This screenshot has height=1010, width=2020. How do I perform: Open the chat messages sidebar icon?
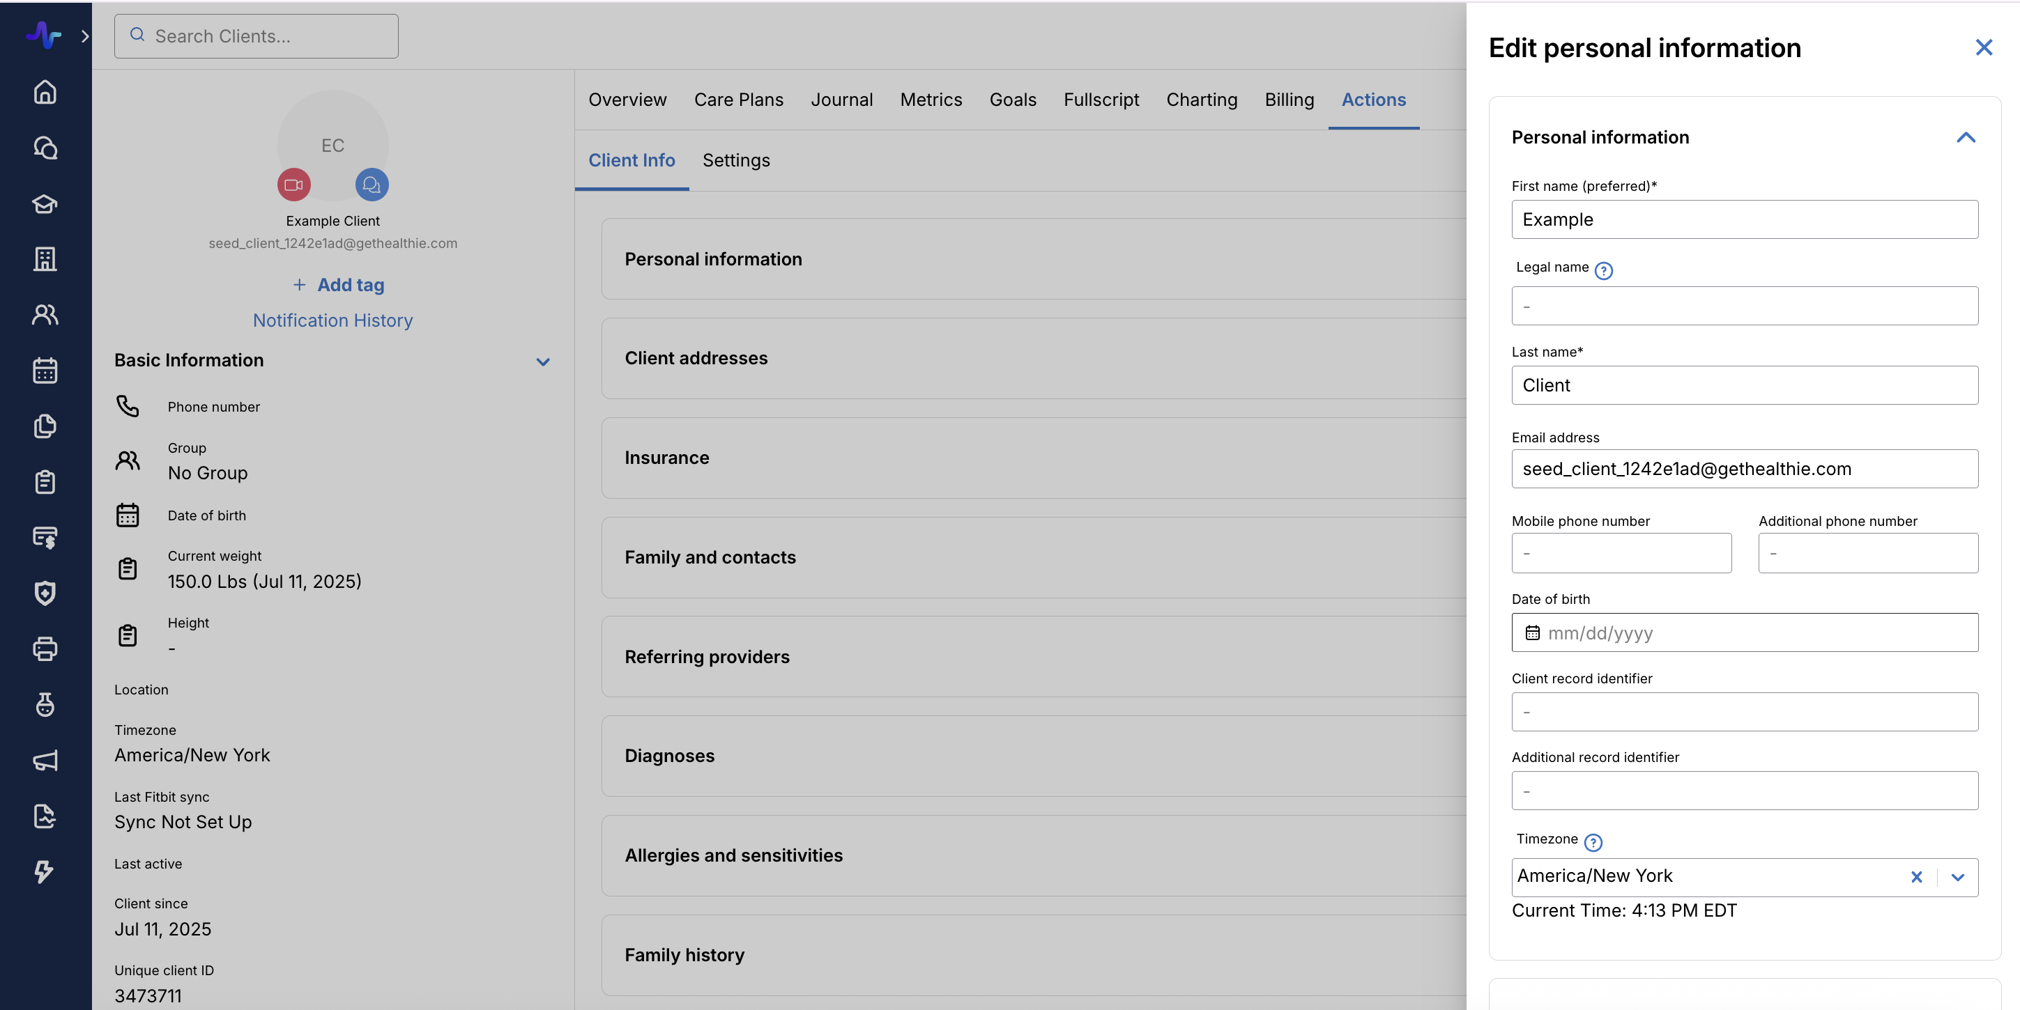point(45,147)
